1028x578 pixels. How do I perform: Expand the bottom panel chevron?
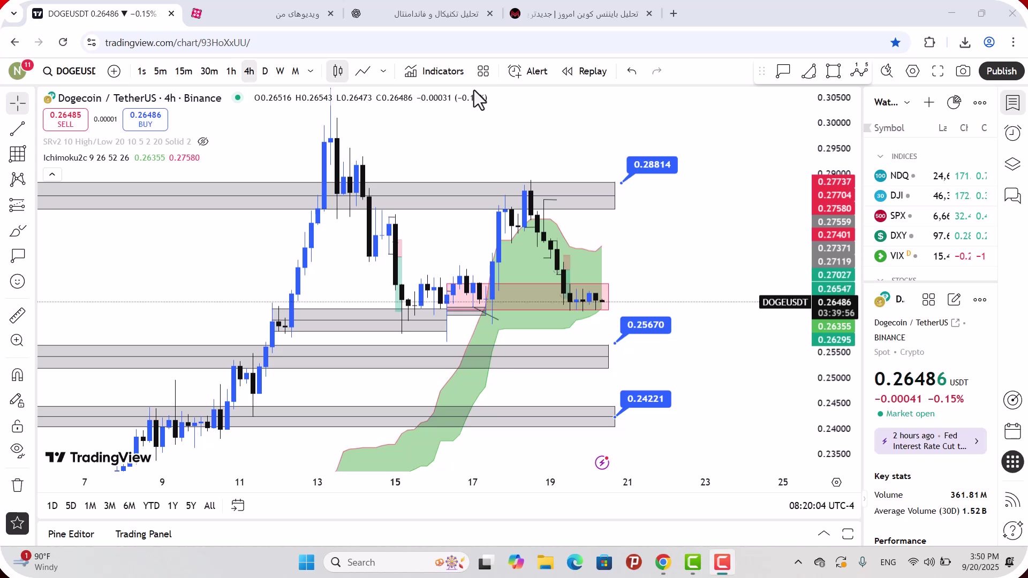(824, 534)
